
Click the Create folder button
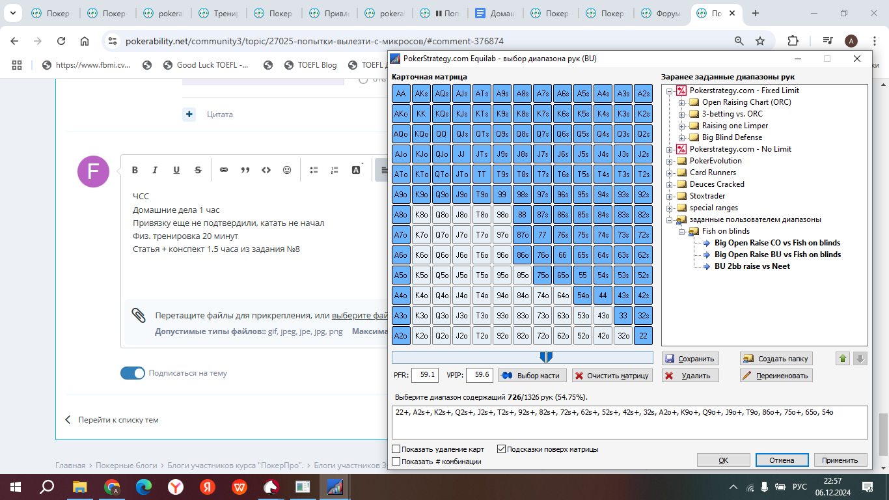tap(776, 359)
